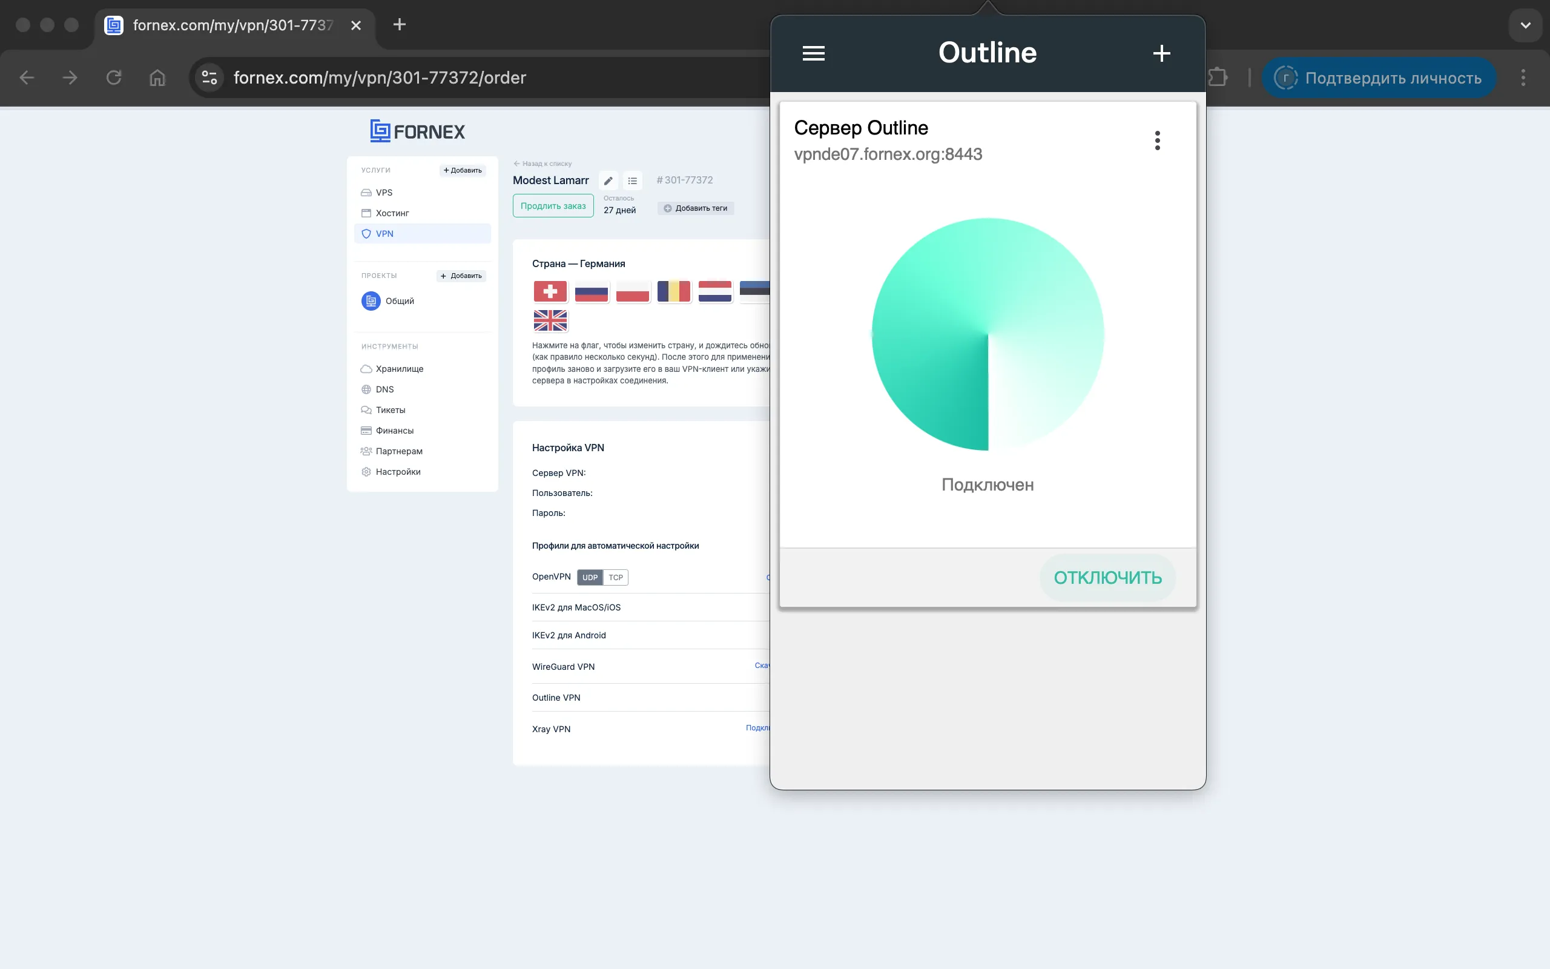Edit the Modest Lamarr name pencil icon
This screenshot has width=1550, height=969.
click(608, 180)
